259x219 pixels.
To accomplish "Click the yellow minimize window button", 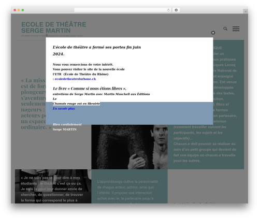I will (19, 10).
